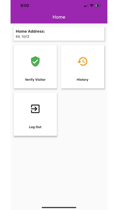Click the Log Out label text
The image size is (118, 210).
(x=35, y=127)
